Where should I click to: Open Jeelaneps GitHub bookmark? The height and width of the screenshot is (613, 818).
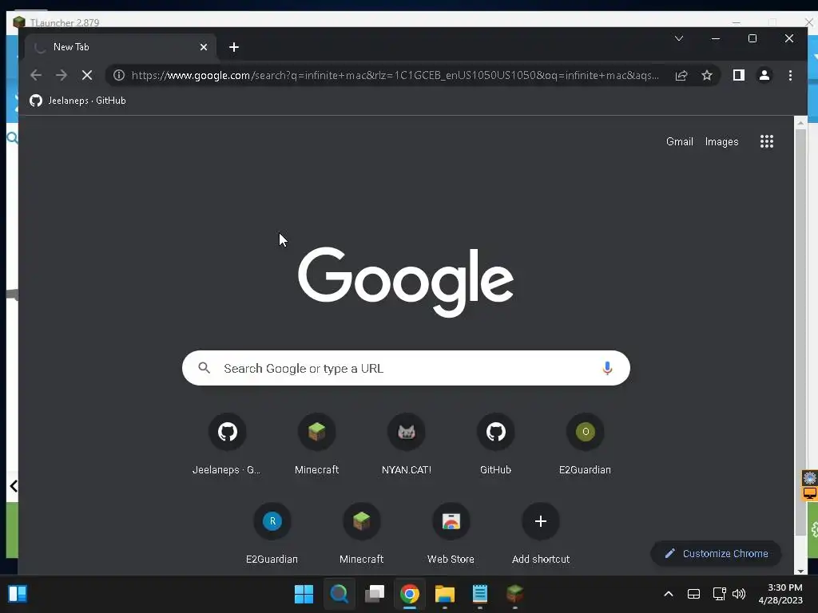click(x=77, y=101)
